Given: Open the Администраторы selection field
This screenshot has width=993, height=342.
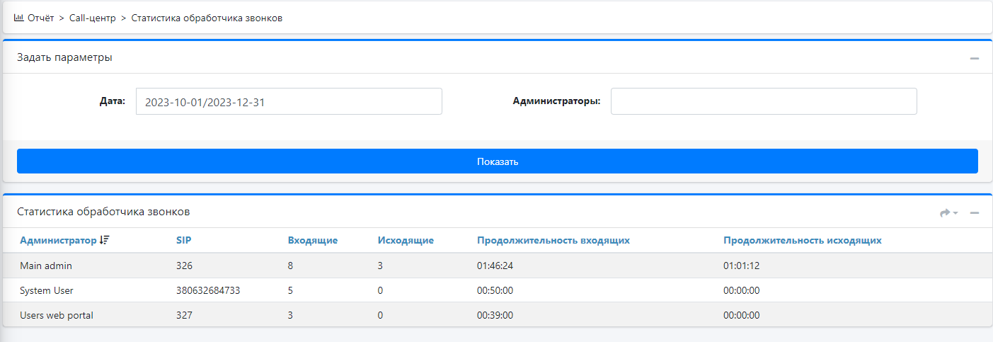Looking at the screenshot, I should (x=763, y=101).
